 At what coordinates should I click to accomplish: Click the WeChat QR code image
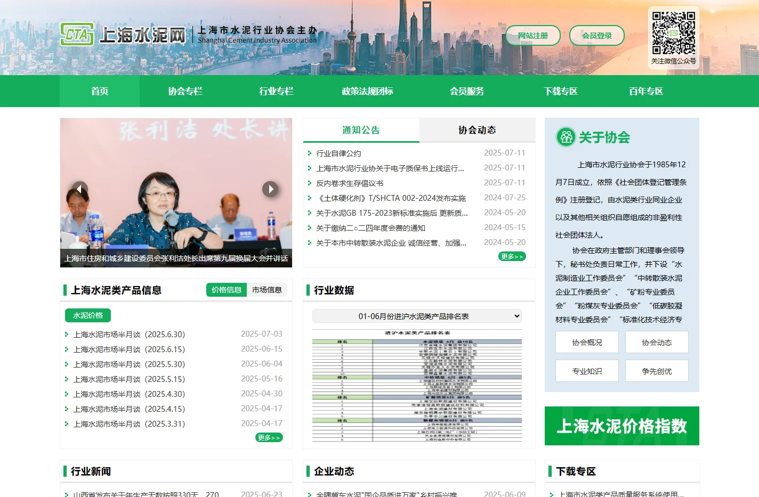pyautogui.click(x=674, y=32)
